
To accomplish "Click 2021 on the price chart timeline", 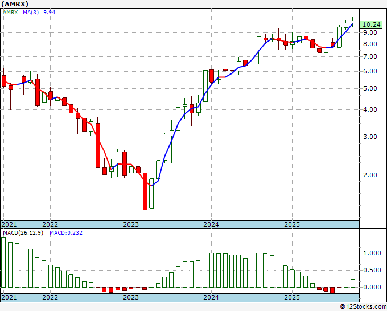I will click(9, 224).
